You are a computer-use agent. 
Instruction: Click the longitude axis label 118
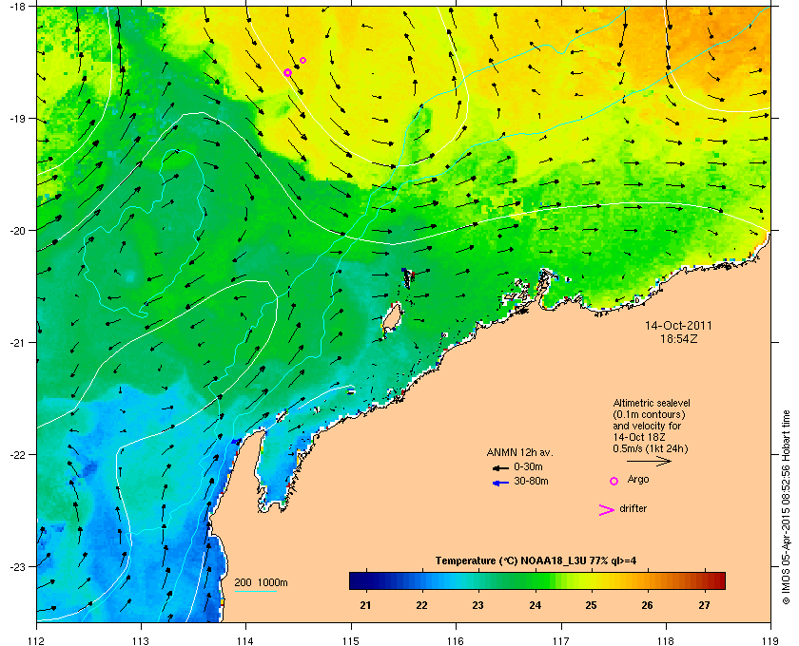click(x=666, y=640)
